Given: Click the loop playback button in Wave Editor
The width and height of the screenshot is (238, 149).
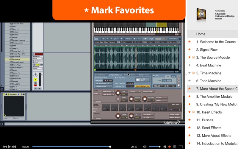Looking at the screenshot, I should (151, 39).
